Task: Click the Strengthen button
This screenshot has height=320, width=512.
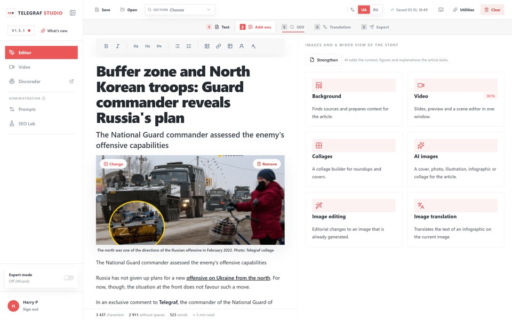Action: click(x=324, y=60)
